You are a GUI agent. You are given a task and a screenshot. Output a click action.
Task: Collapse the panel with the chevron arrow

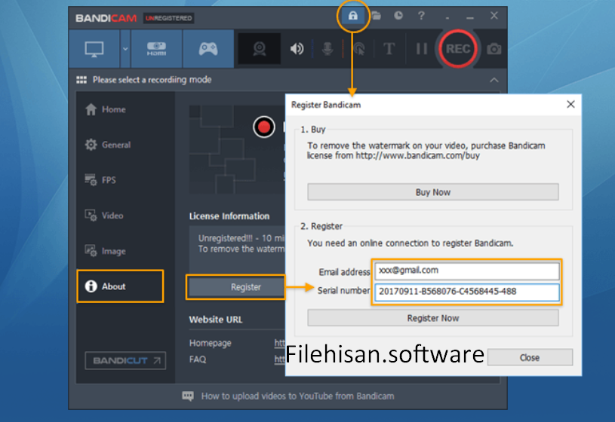494,80
